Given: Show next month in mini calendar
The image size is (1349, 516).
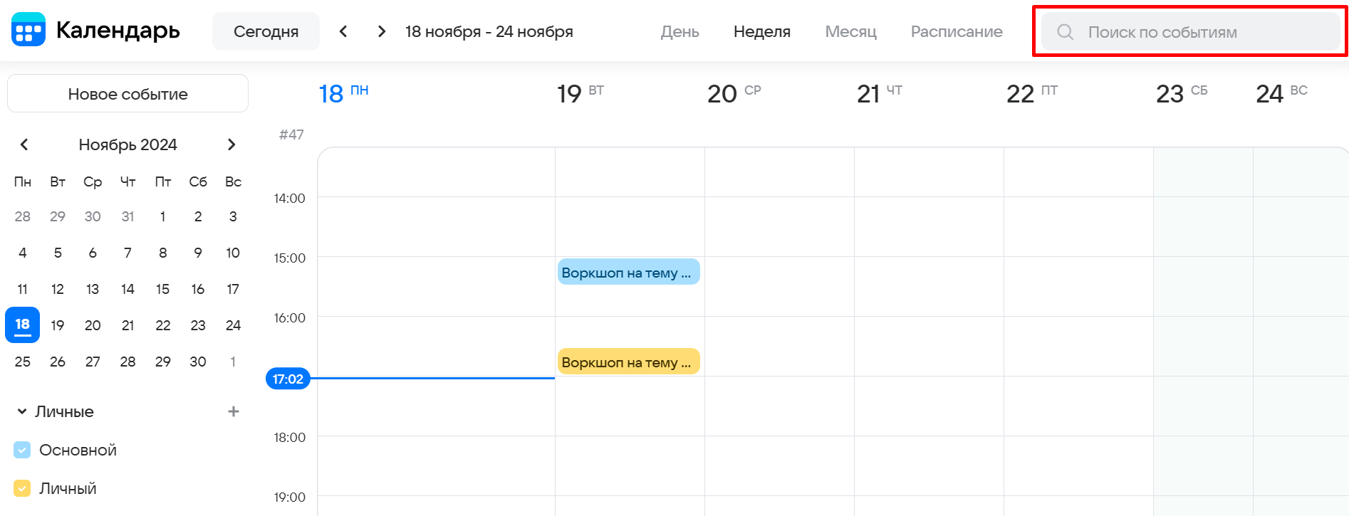Looking at the screenshot, I should (x=231, y=144).
